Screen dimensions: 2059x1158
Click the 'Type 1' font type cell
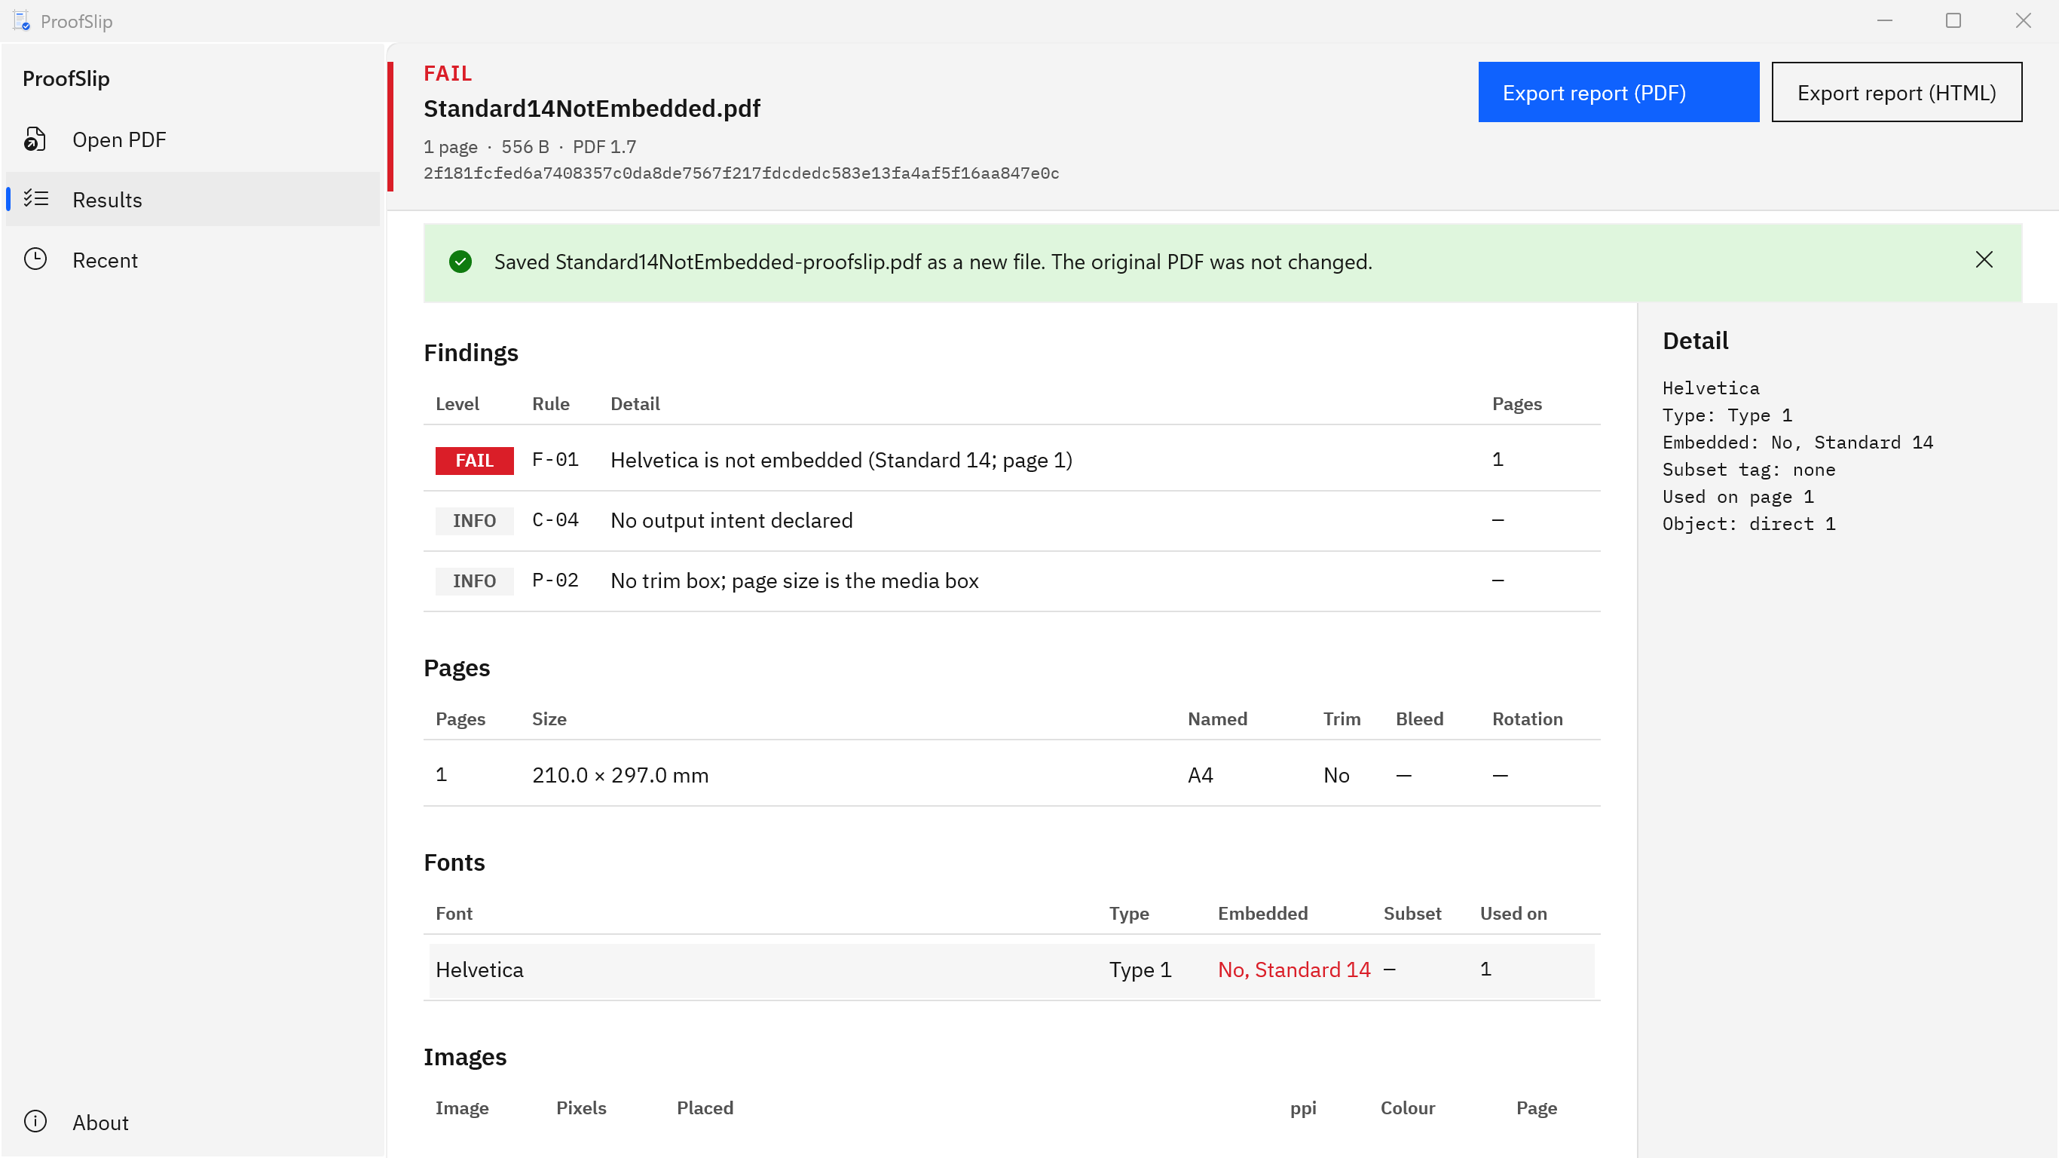click(1140, 970)
